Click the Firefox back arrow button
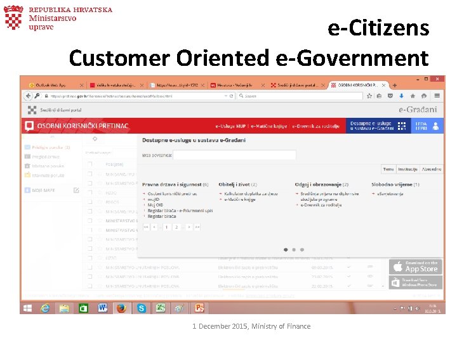Viewport: 457px width, 342px height. point(28,96)
